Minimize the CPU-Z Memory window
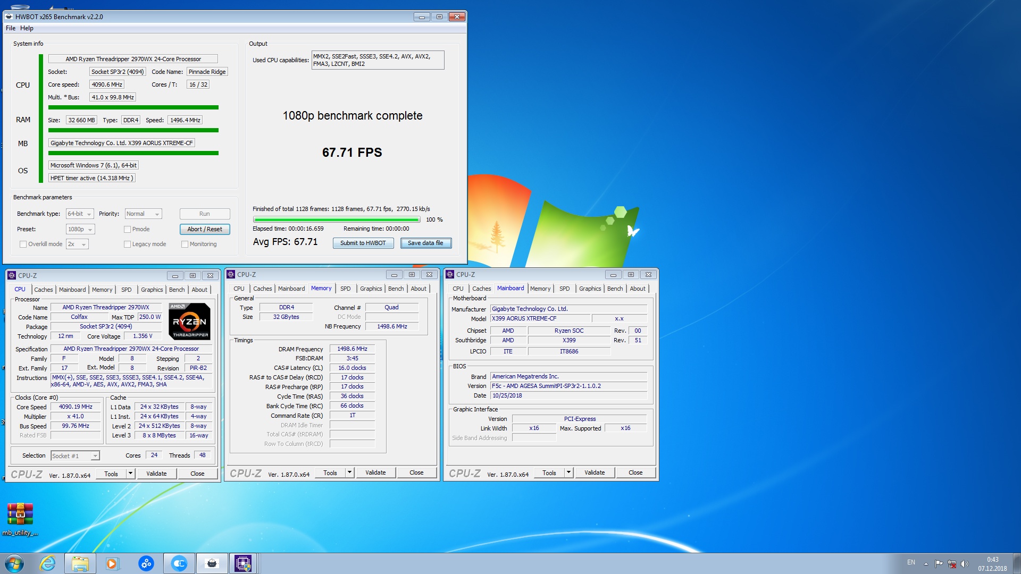 (x=394, y=275)
